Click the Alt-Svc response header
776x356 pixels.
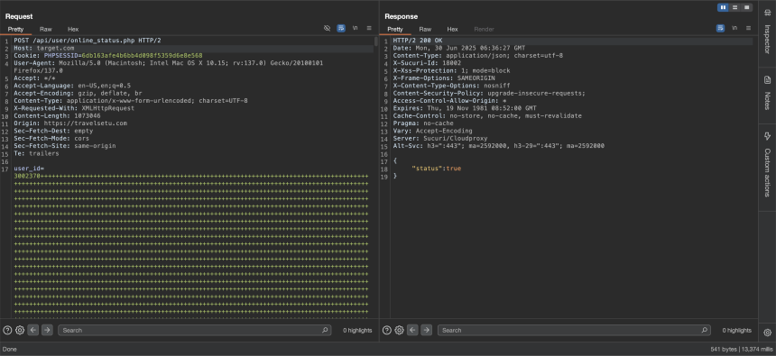[x=499, y=146]
